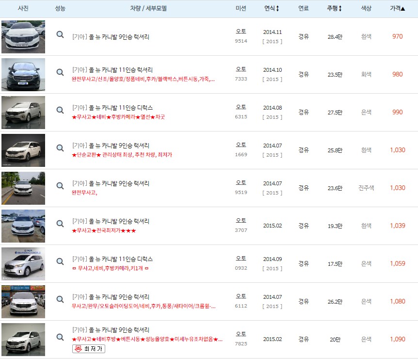This screenshot has width=418, height=359.
Task: Click magnifier icon in the 990 price row
Action: (60, 110)
